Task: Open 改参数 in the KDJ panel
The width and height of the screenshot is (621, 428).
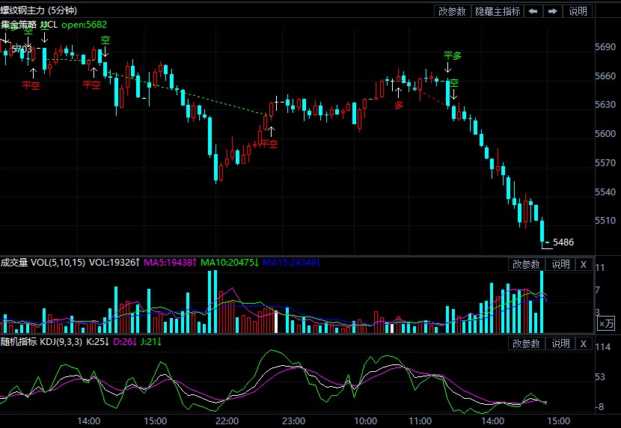Action: point(526,343)
